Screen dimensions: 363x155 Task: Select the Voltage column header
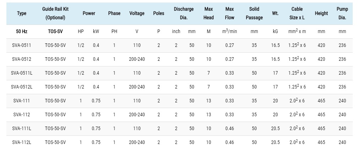[x=137, y=14]
